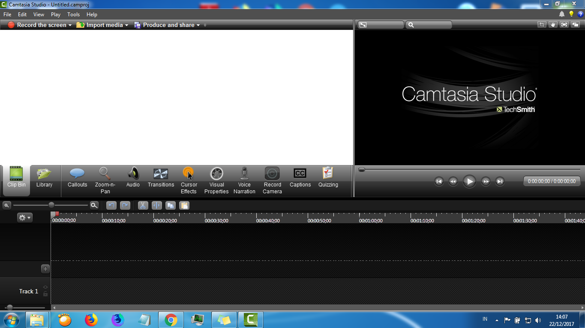Open the Record Camera tool
The width and height of the screenshot is (585, 328).
pyautogui.click(x=272, y=180)
